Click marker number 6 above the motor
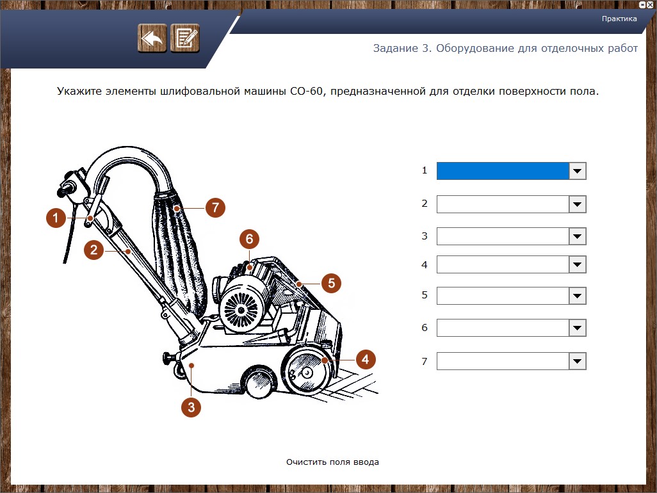The width and height of the screenshot is (657, 493). point(249,239)
